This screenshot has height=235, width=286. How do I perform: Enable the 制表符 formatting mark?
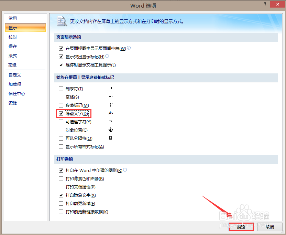(x=61, y=89)
